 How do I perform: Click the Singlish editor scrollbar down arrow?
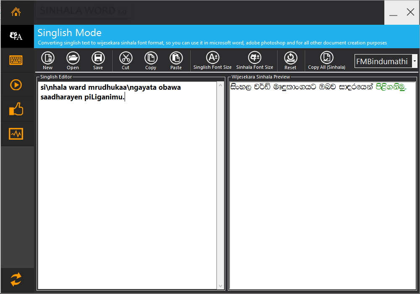coord(220,286)
